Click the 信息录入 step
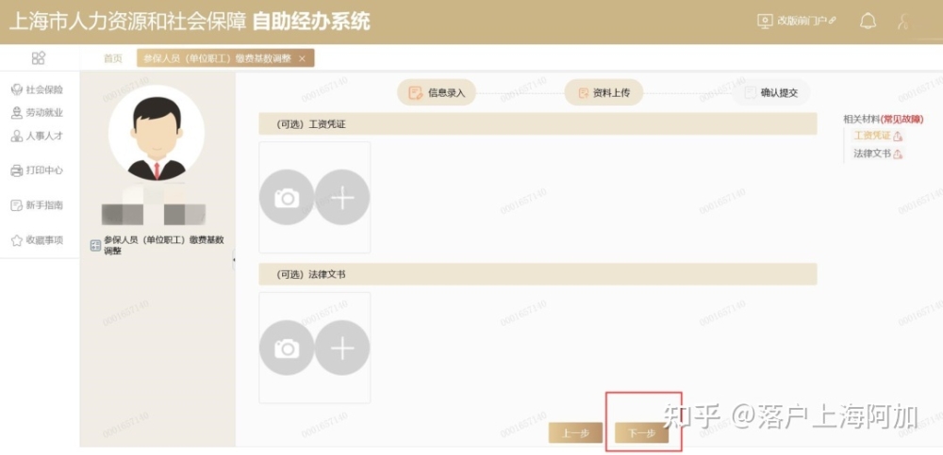 click(437, 92)
